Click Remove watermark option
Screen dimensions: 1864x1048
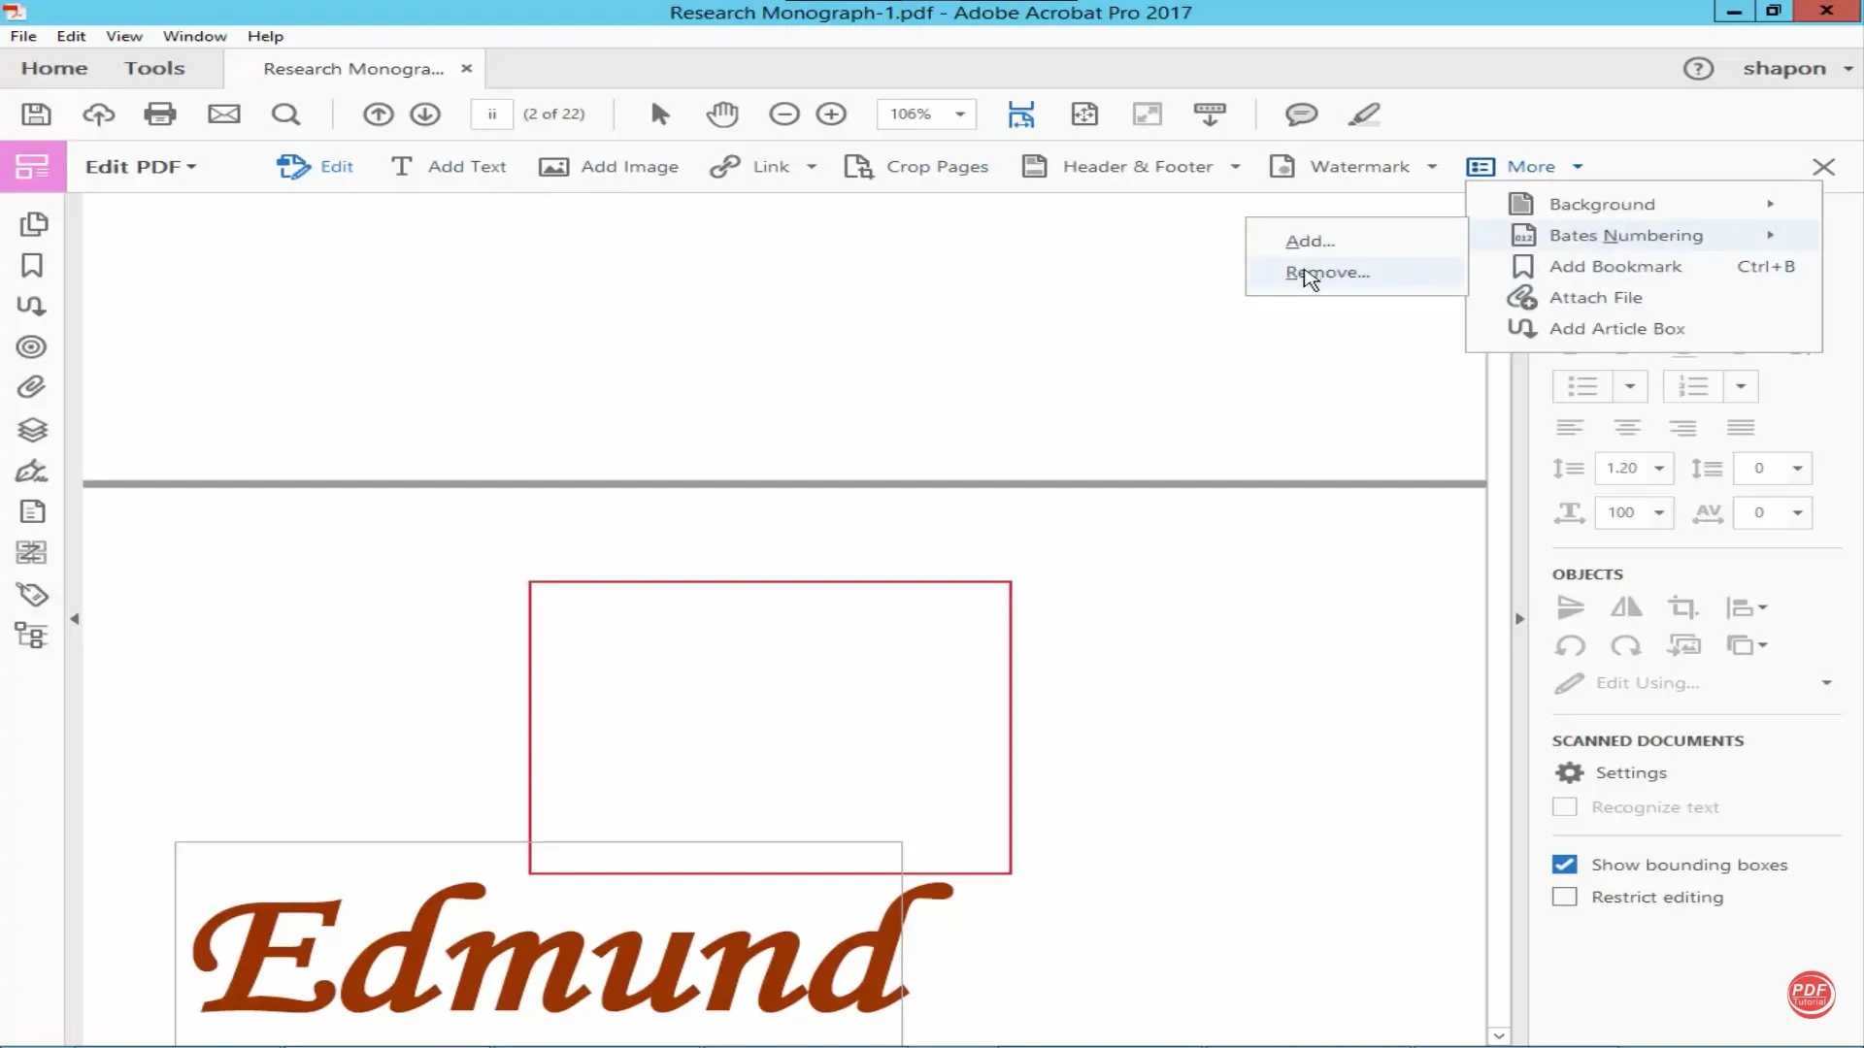coord(1327,272)
